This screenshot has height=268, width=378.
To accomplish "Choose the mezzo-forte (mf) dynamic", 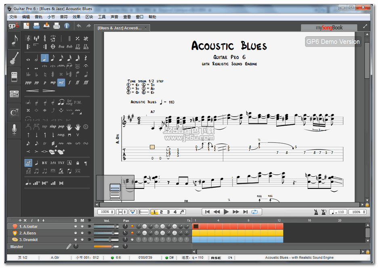I will [x=61, y=82].
